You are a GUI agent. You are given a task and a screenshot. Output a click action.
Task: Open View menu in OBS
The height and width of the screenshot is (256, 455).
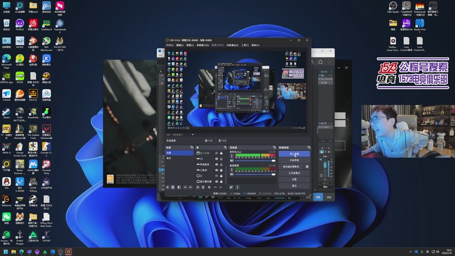(190, 46)
